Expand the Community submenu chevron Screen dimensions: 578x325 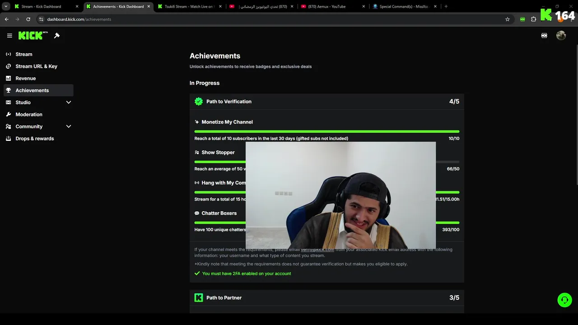tap(69, 126)
